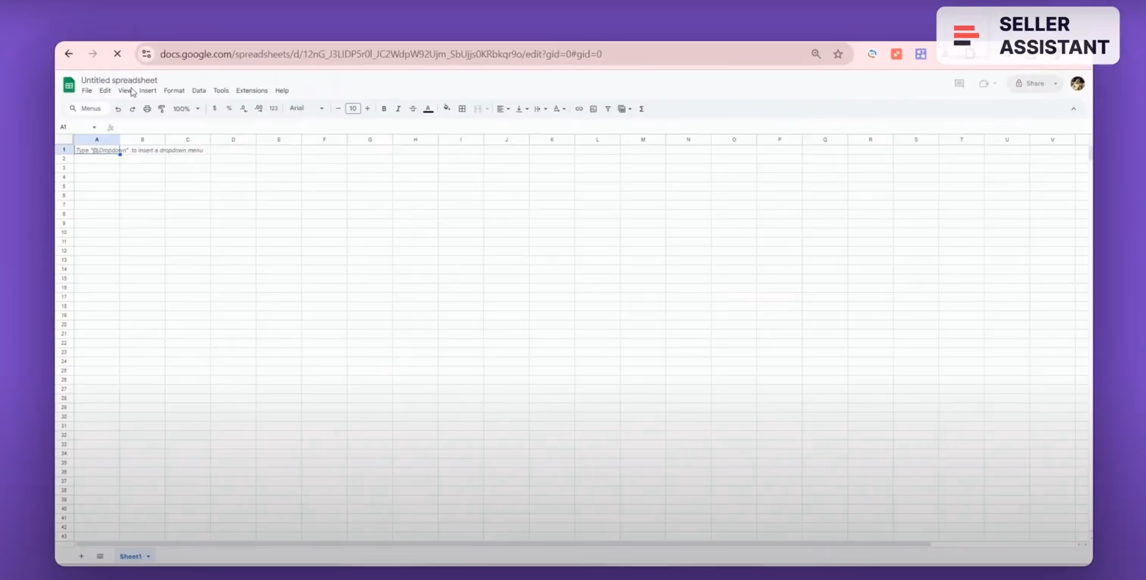Bookmark the page with the star icon
The image size is (1146, 580).
(x=838, y=54)
